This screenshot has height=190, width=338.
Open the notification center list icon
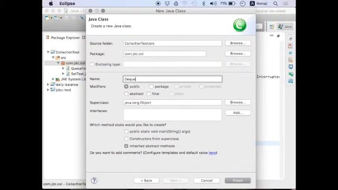(x=285, y=4)
